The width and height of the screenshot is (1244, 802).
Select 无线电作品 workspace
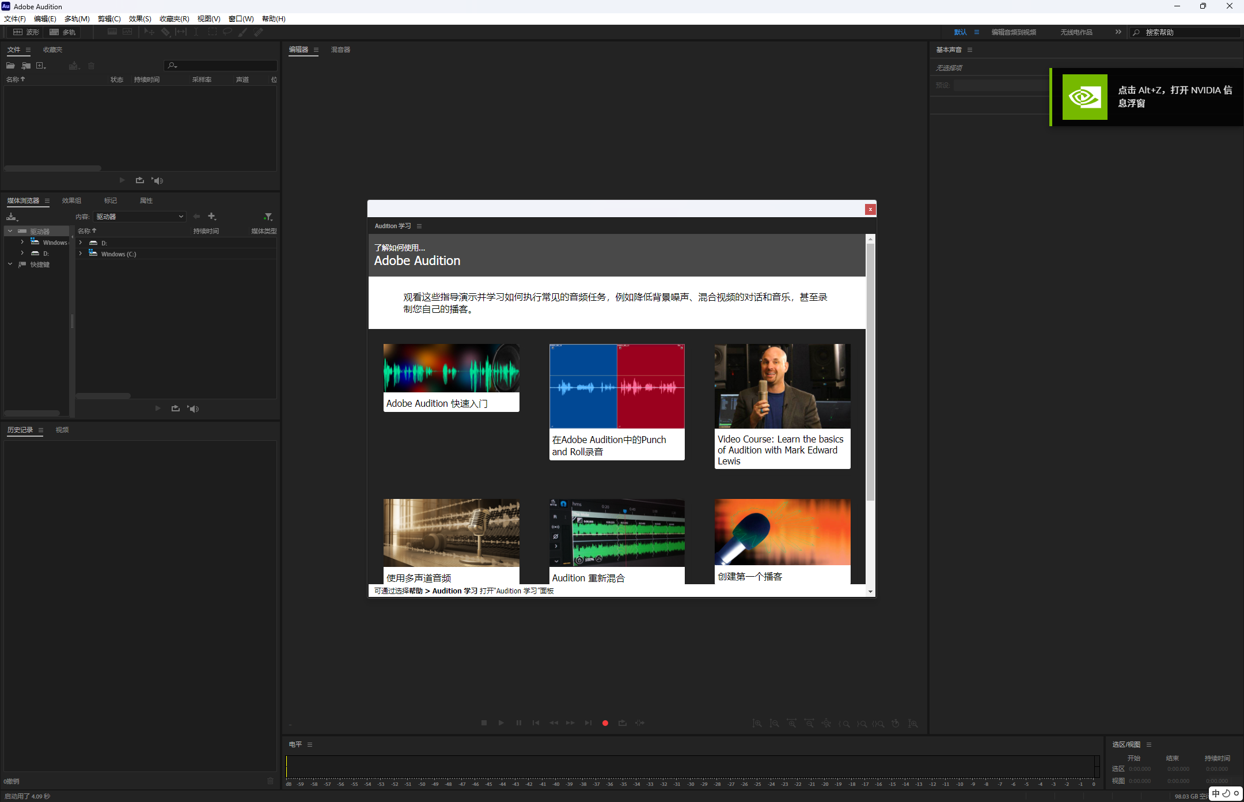point(1076,32)
